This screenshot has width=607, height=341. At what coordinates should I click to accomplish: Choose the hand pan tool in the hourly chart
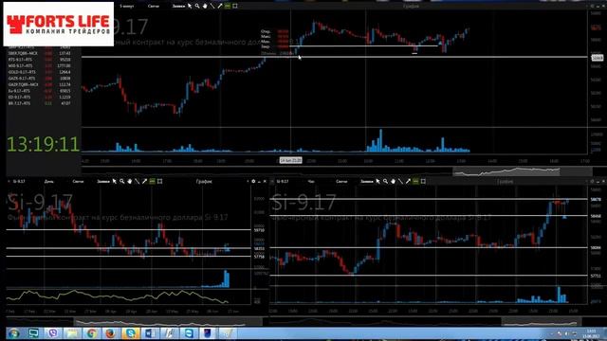coord(393,181)
